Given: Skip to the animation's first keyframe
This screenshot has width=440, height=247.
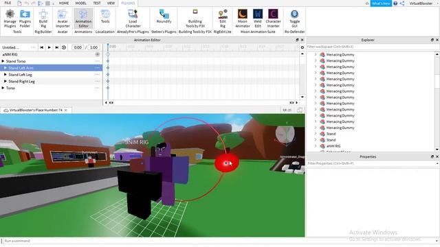Looking at the screenshot, I should pos(41,47).
